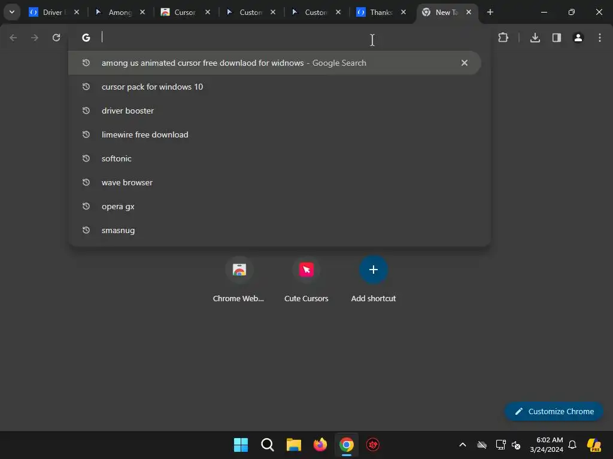This screenshot has height=459, width=613.
Task: Click the OneDrive cloud tray icon
Action: click(482, 445)
